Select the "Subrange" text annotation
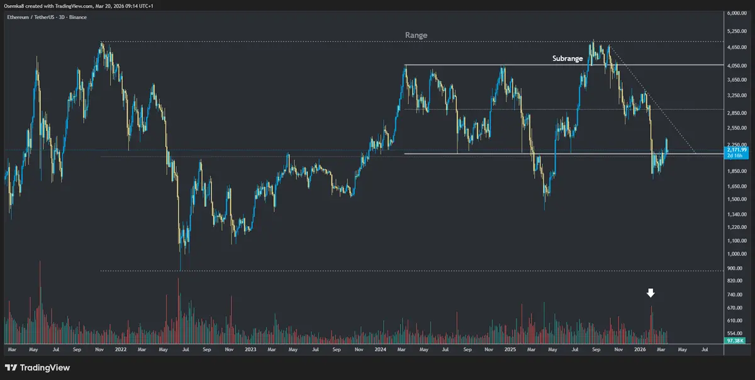The width and height of the screenshot is (755, 380). (x=568, y=59)
